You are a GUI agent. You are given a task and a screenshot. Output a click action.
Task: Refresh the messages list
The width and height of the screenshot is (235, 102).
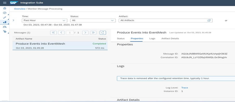tap(103, 33)
